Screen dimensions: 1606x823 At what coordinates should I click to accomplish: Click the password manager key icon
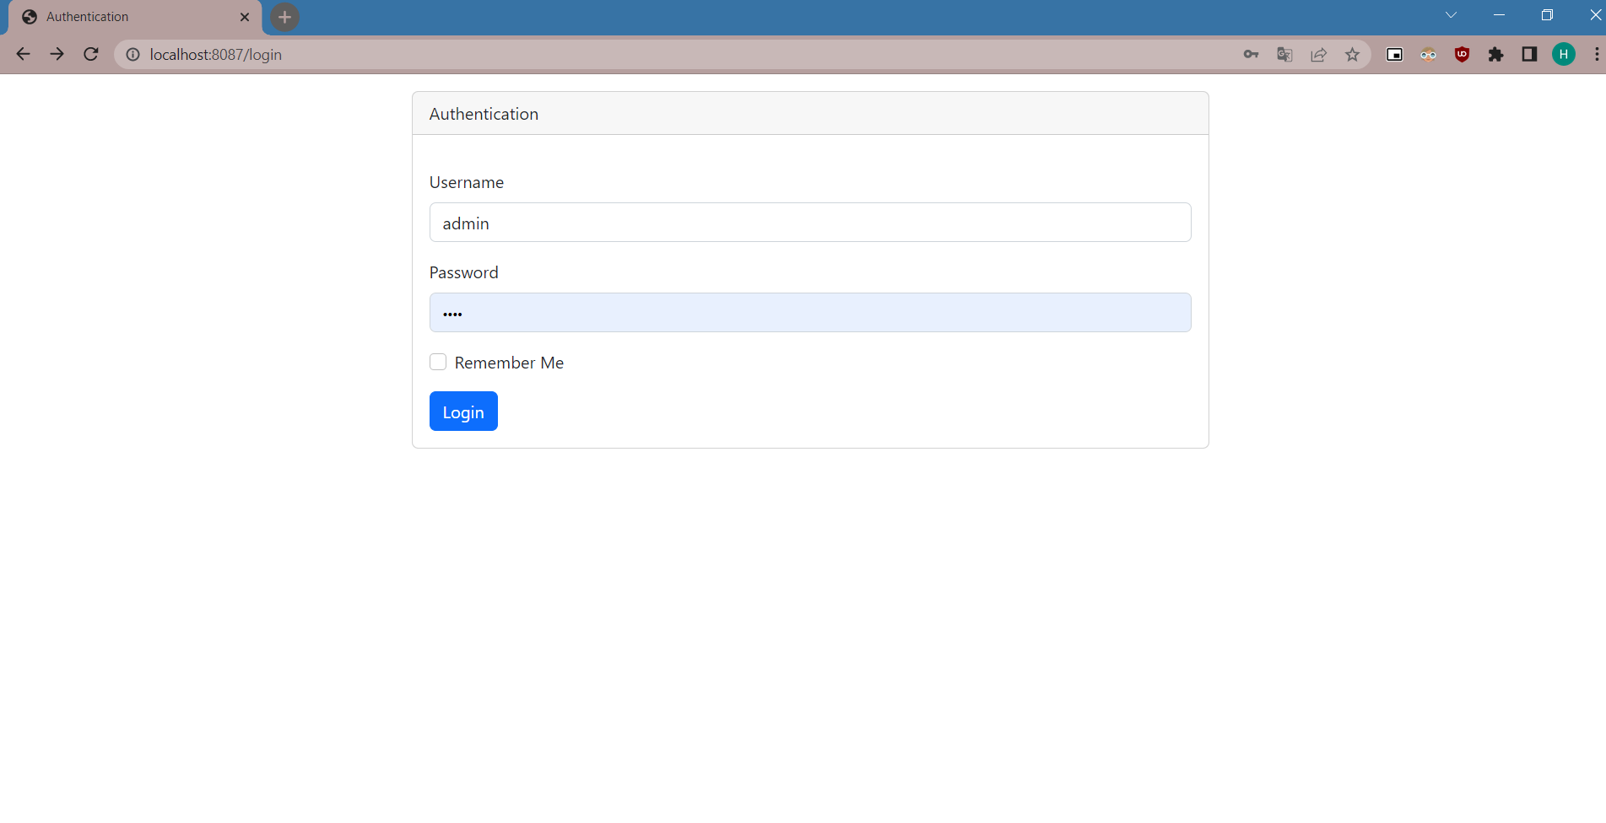pos(1251,54)
